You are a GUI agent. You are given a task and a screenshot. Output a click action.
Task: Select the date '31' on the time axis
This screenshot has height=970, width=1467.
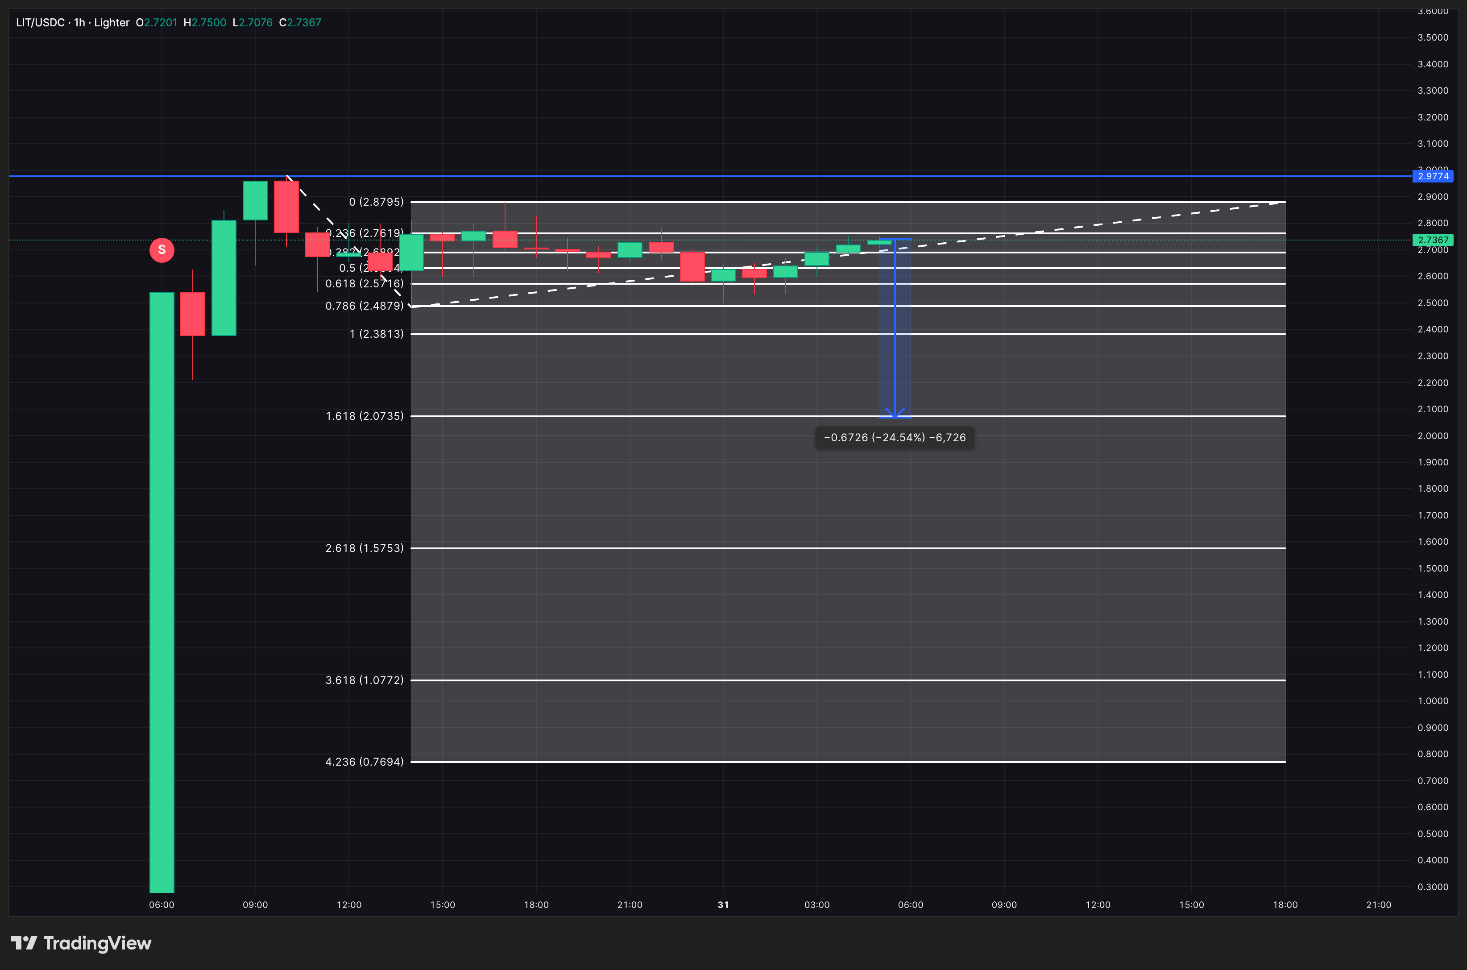tap(724, 904)
